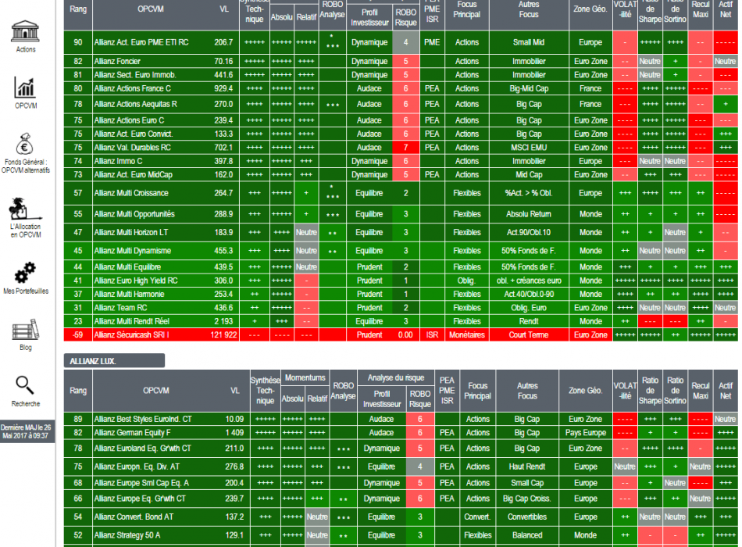Viewport: 742px width, 547px height.
Task: Open Allianz Actions Aequitas R fund
Action: click(x=135, y=104)
